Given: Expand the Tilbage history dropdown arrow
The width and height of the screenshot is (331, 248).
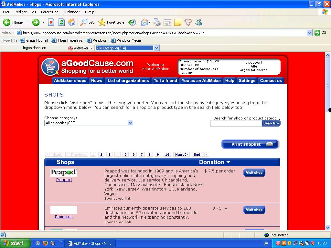Looking at the screenshot, I should click(27, 22).
